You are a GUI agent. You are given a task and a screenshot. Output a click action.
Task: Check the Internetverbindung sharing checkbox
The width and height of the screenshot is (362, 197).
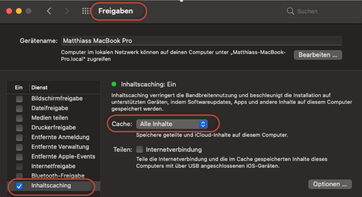[x=140, y=150]
